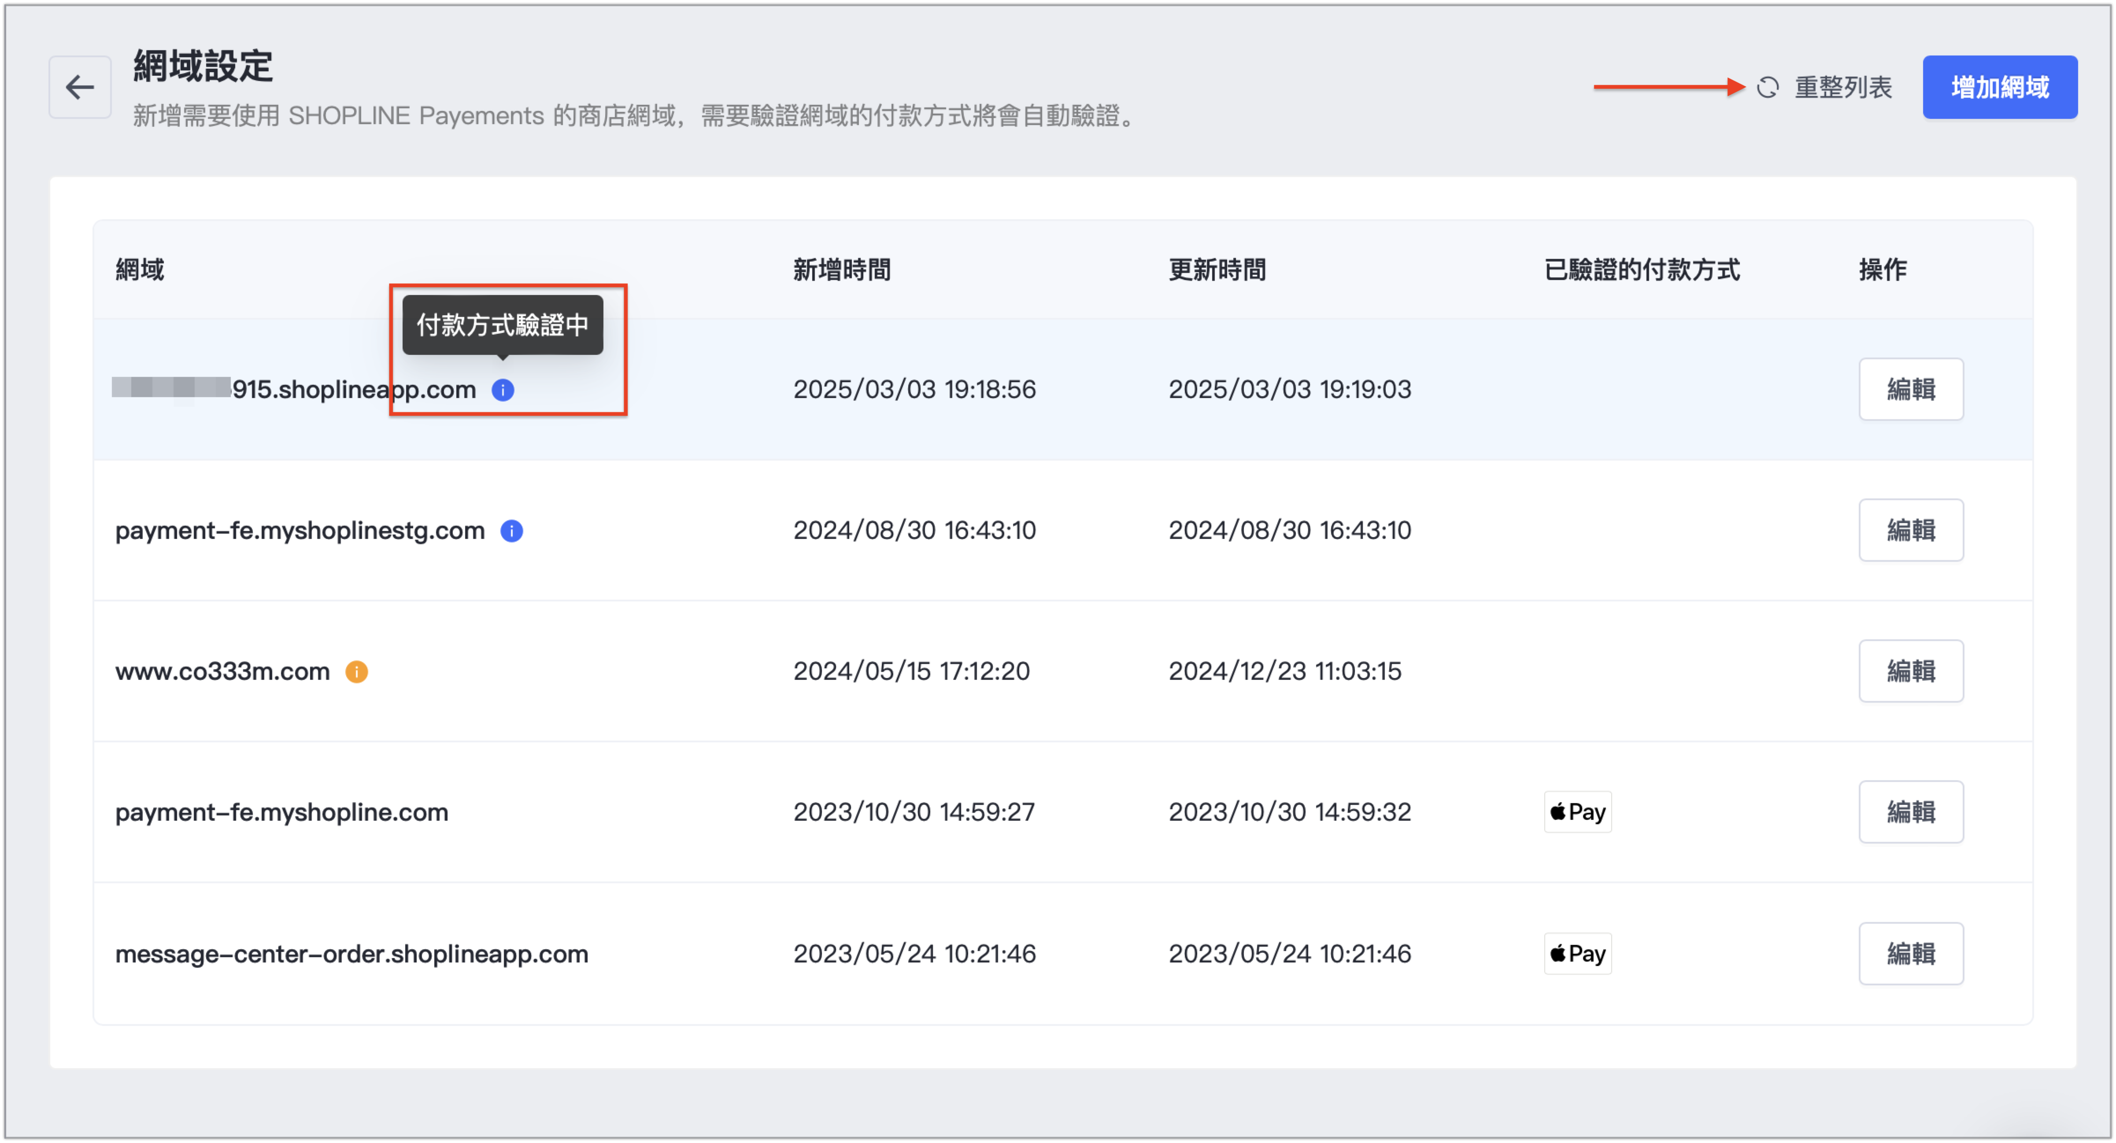Click created time 2024/05/15 17:12:20
The width and height of the screenshot is (2116, 1143).
click(x=911, y=672)
